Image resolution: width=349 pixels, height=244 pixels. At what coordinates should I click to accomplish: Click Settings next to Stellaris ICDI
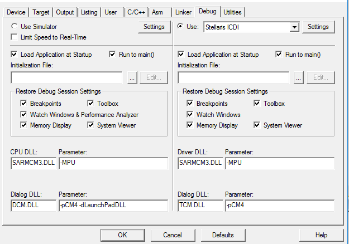(318, 27)
